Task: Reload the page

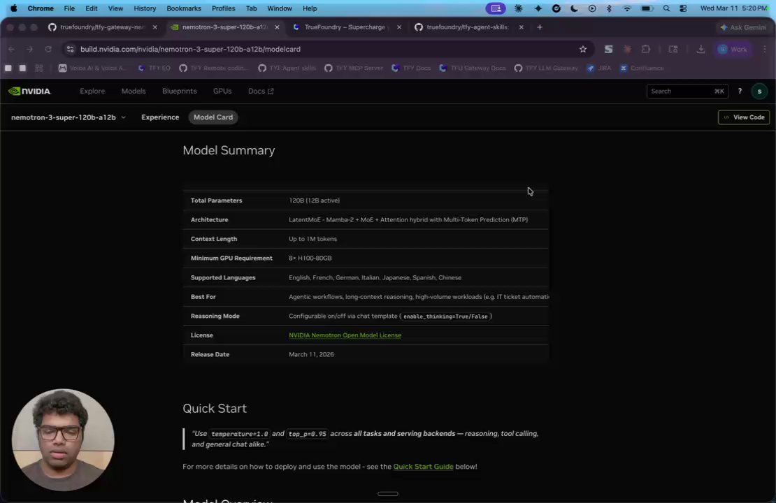Action: tap(48, 49)
